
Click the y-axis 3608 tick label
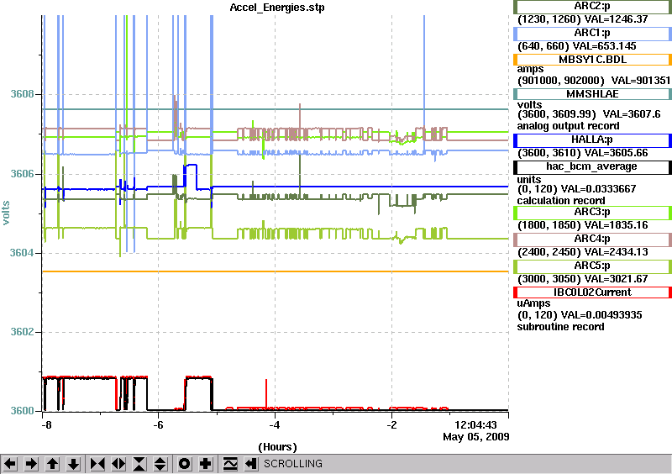tap(22, 94)
